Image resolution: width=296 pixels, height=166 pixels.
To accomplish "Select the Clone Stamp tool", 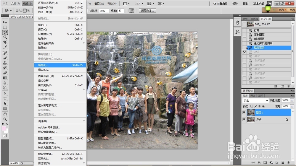I will [x=5, y=63].
